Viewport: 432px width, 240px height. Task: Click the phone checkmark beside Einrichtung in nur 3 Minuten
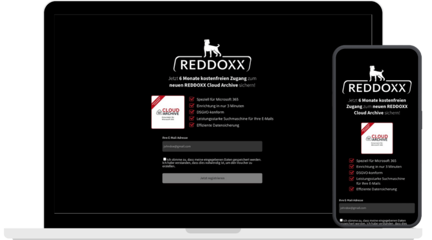[351, 166]
